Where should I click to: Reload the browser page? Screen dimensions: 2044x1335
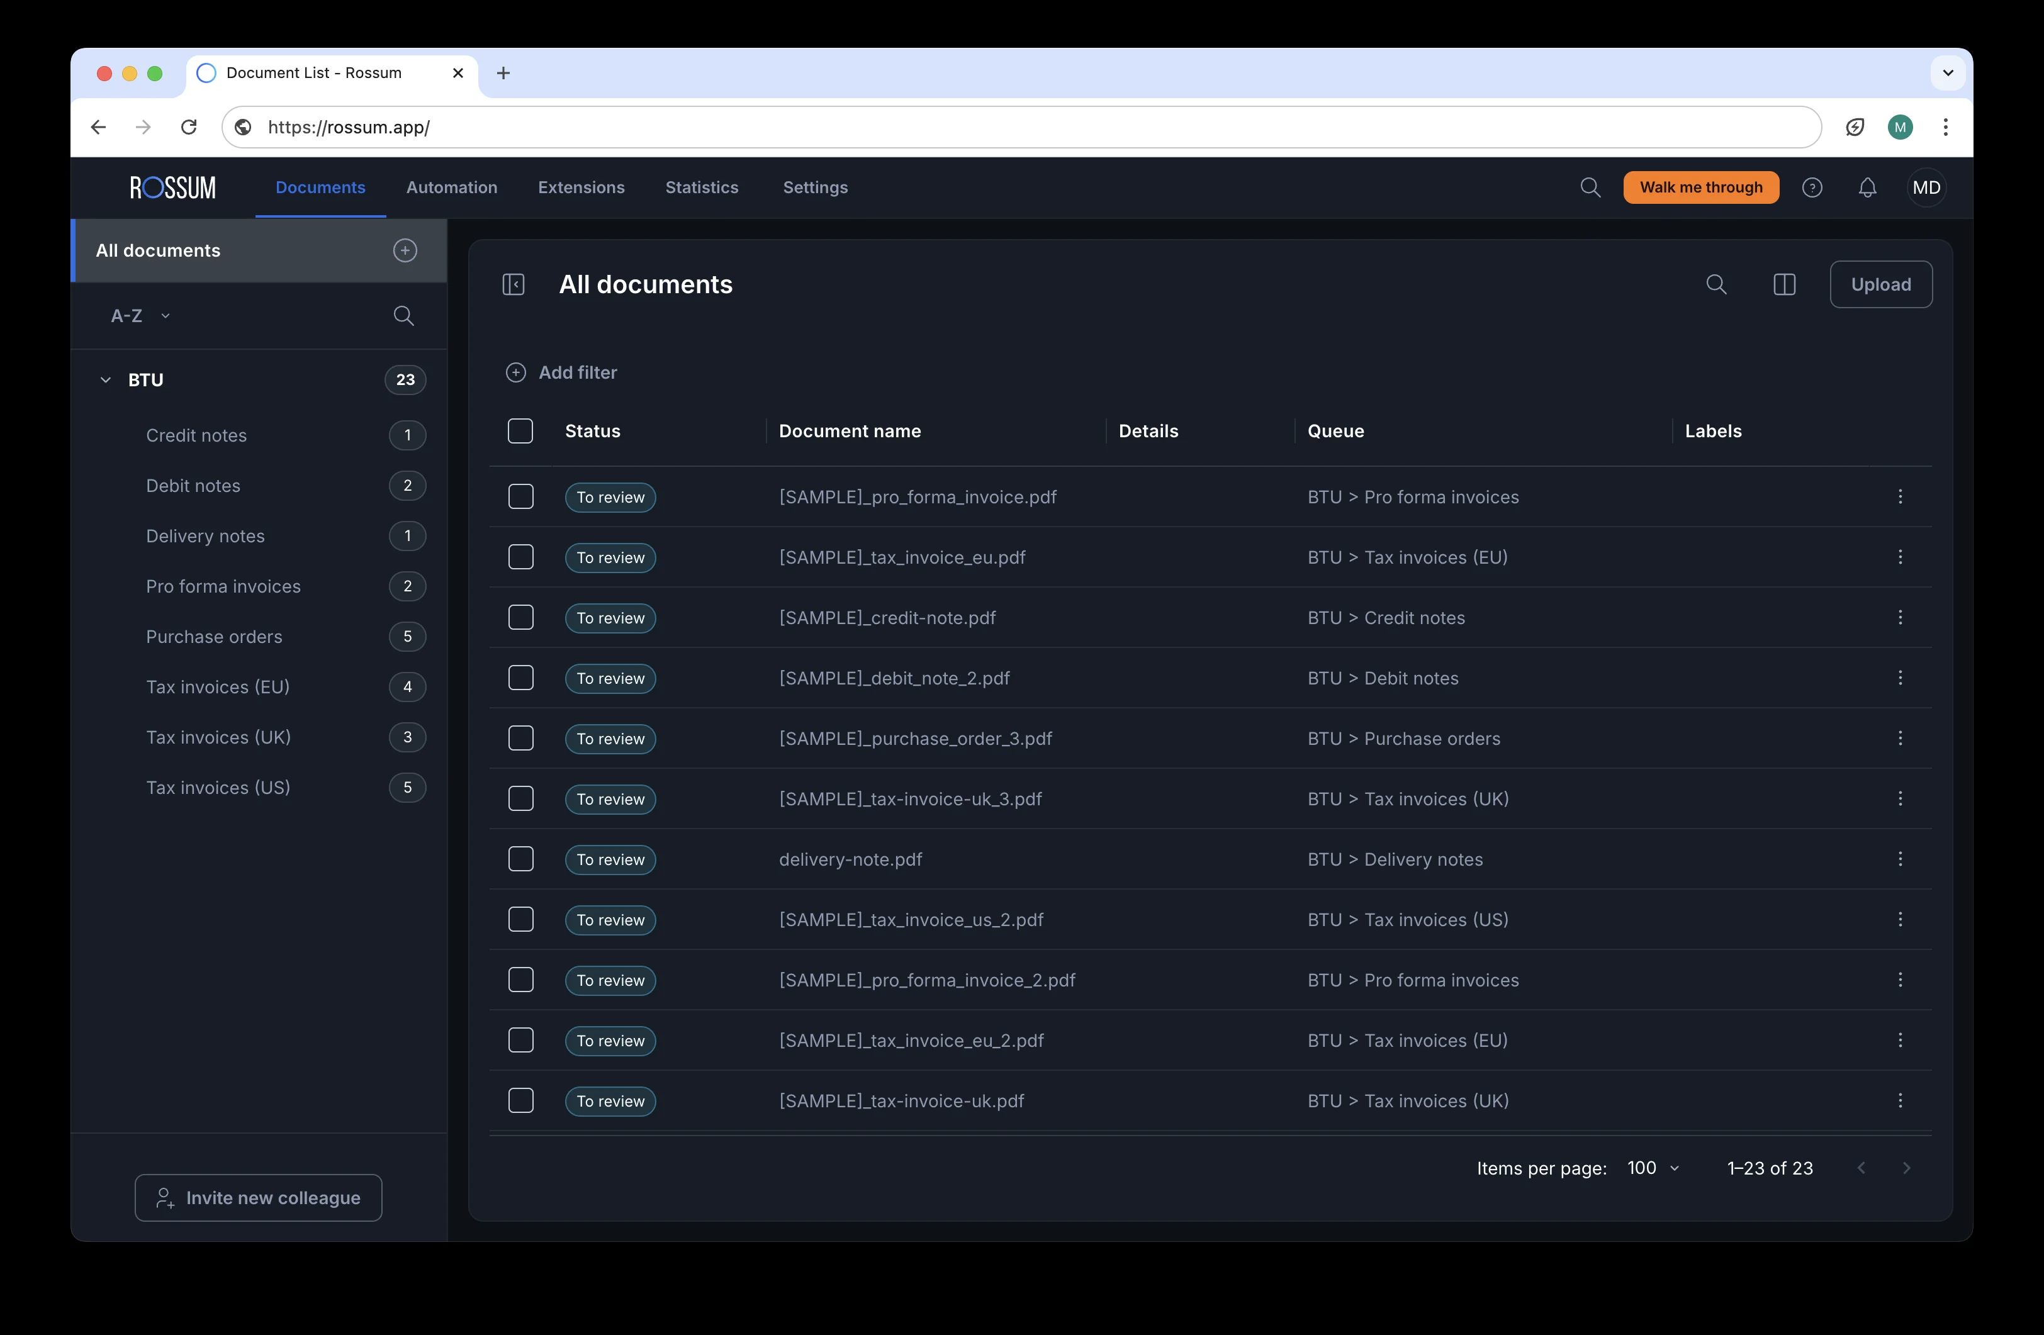(x=189, y=127)
